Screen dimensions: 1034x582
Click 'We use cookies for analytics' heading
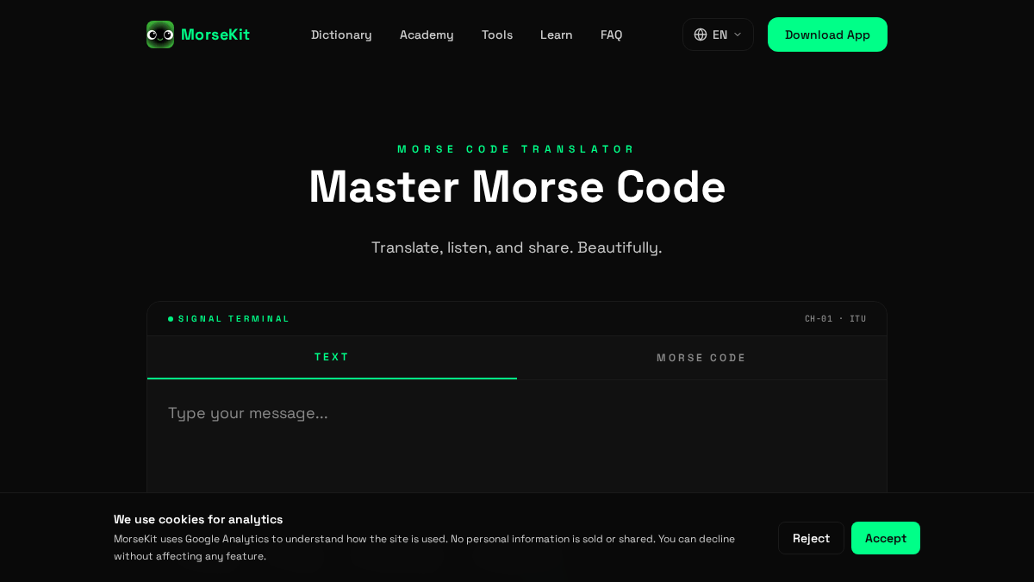click(198, 519)
